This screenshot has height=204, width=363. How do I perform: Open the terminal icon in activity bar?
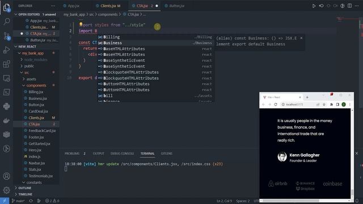6,92
